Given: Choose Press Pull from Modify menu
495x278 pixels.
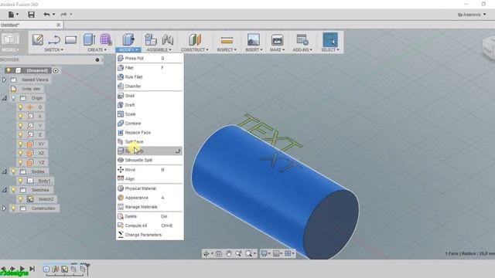Looking at the screenshot, I should pyautogui.click(x=149, y=59).
